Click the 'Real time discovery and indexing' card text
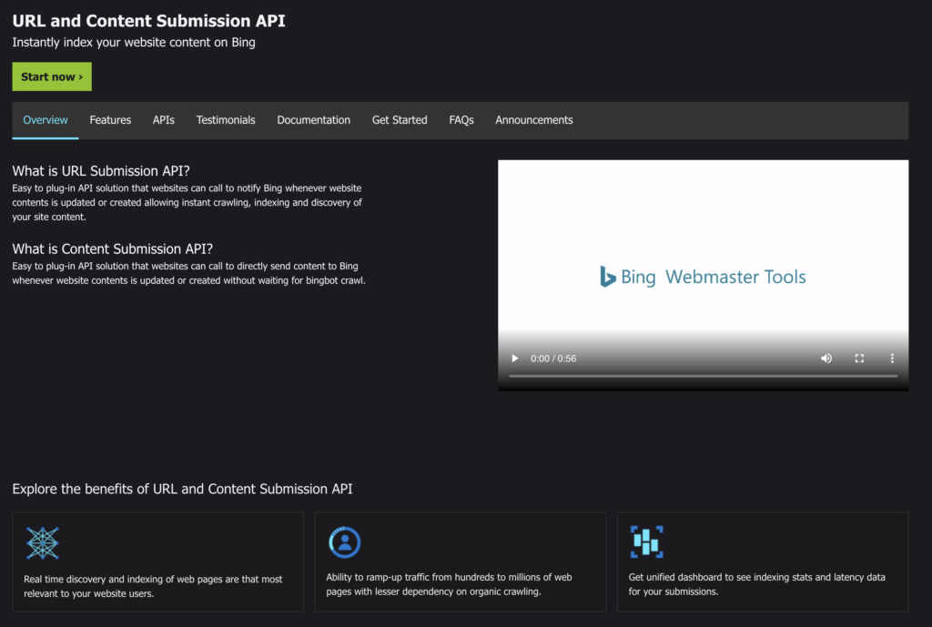Image resolution: width=932 pixels, height=627 pixels. tap(153, 587)
